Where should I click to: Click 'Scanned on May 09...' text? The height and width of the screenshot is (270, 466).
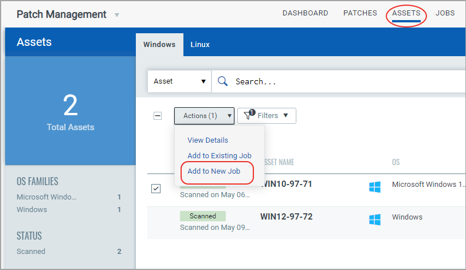[x=215, y=228]
